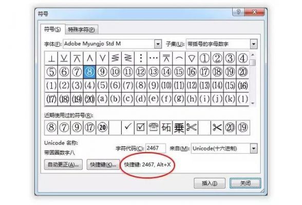Click the 带圆圈数字八 Unicode name text
302x205 pixels.
(60, 153)
